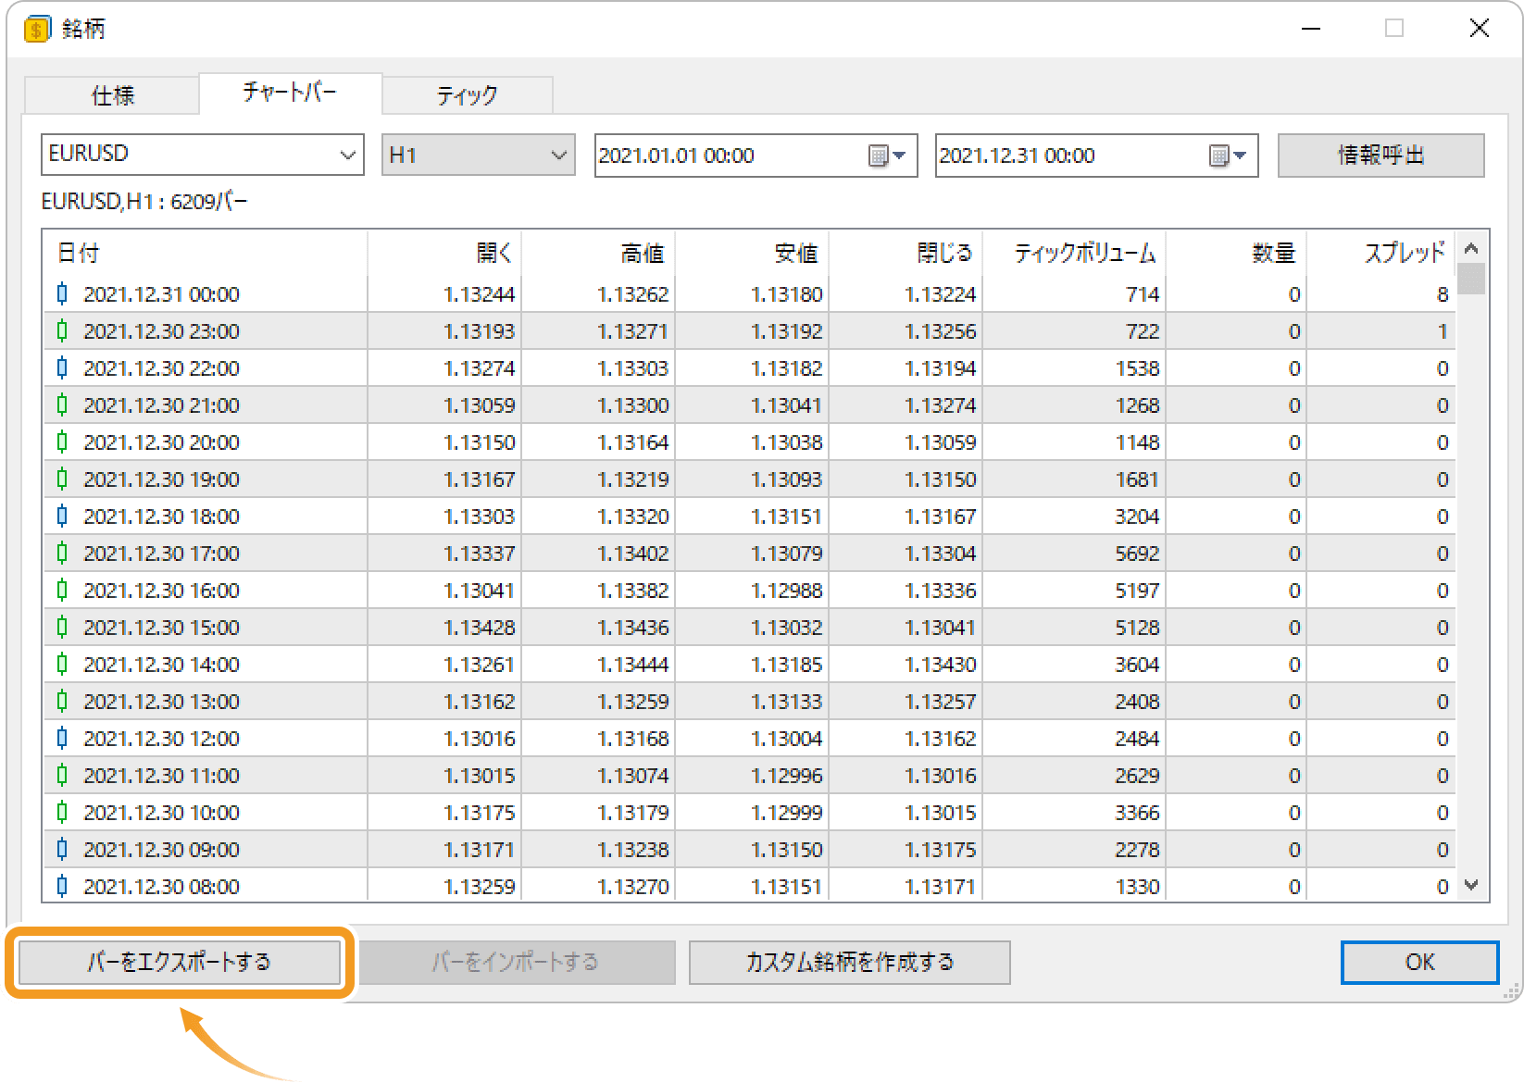Click candlestick icon for 2021.12.30 10:00 row
Screen dimensions: 1524x1083
tap(62, 813)
